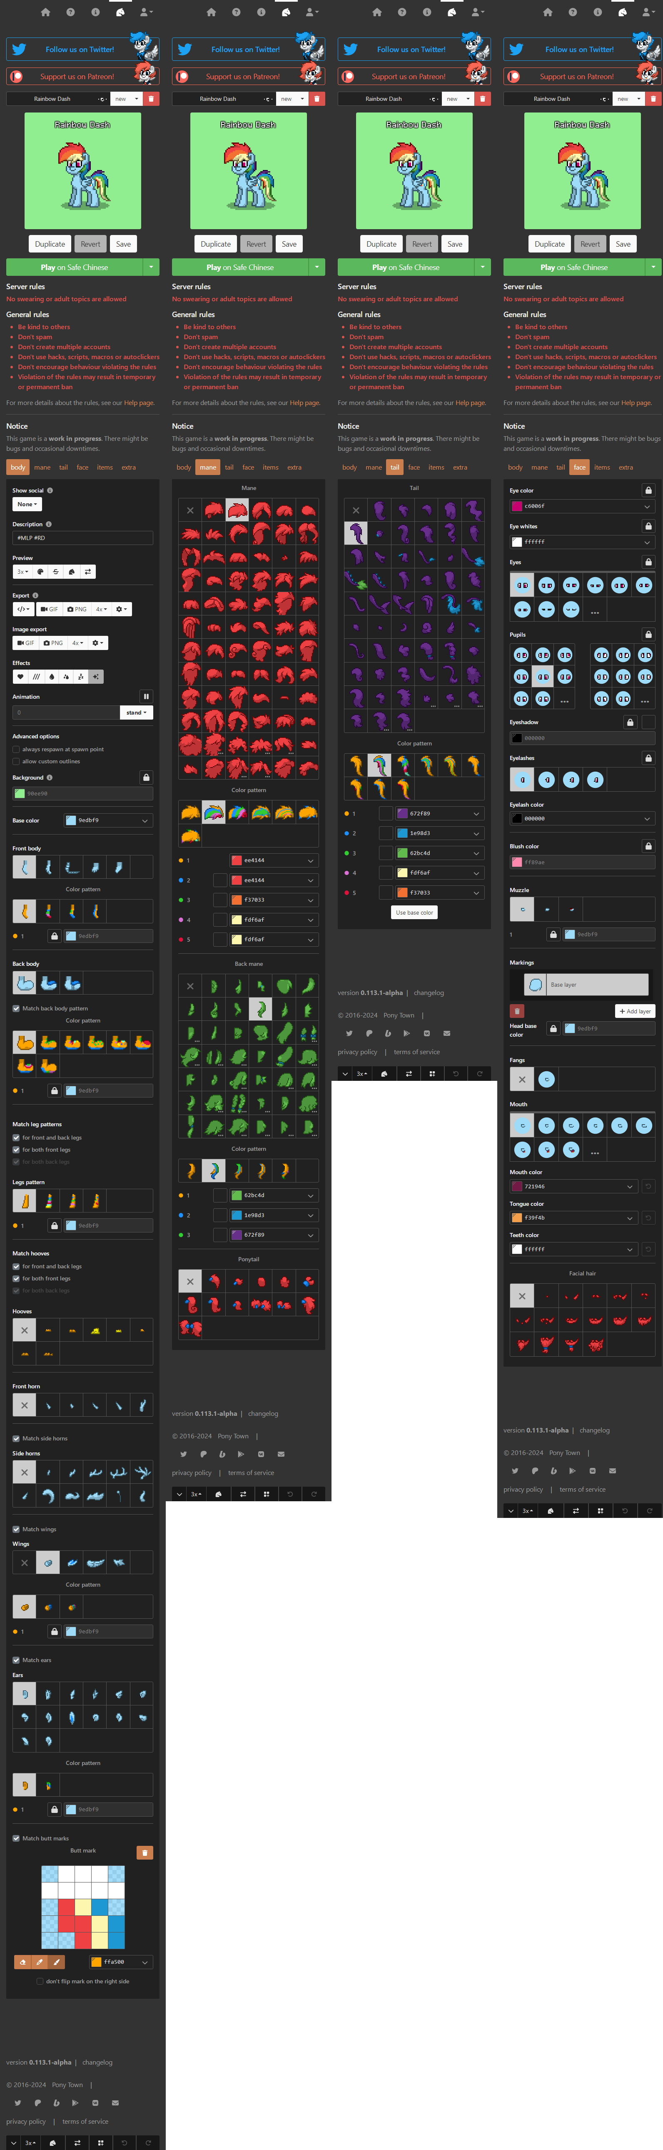Click the Add layer button
This screenshot has height=2150, width=663.
click(635, 1011)
